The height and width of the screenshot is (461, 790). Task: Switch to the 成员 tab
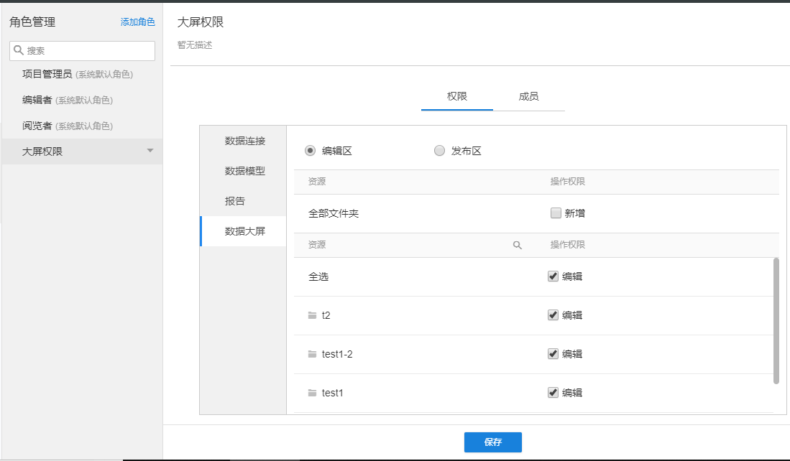coord(528,96)
